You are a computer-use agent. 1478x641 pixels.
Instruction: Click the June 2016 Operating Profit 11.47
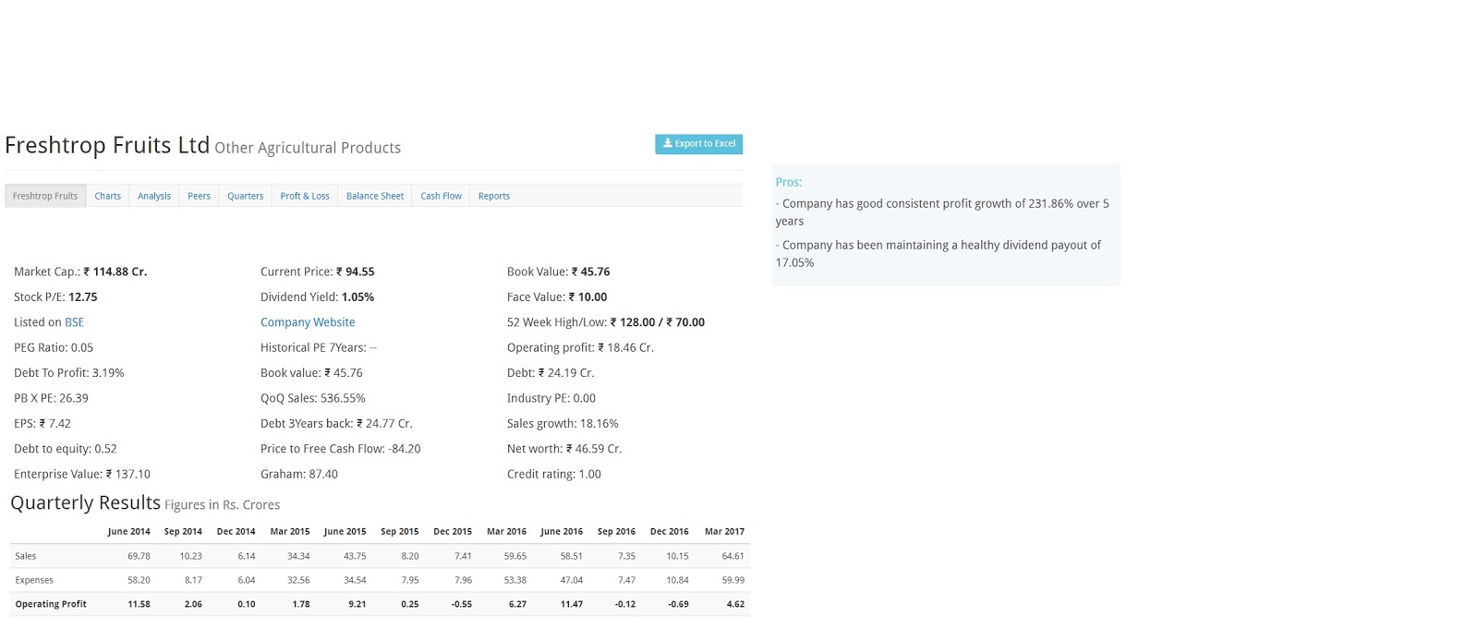pyautogui.click(x=572, y=604)
